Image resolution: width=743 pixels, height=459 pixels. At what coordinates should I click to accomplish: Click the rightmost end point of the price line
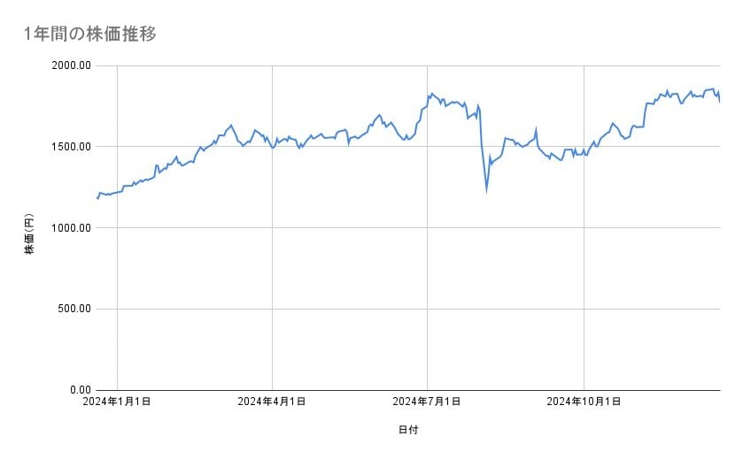(719, 100)
